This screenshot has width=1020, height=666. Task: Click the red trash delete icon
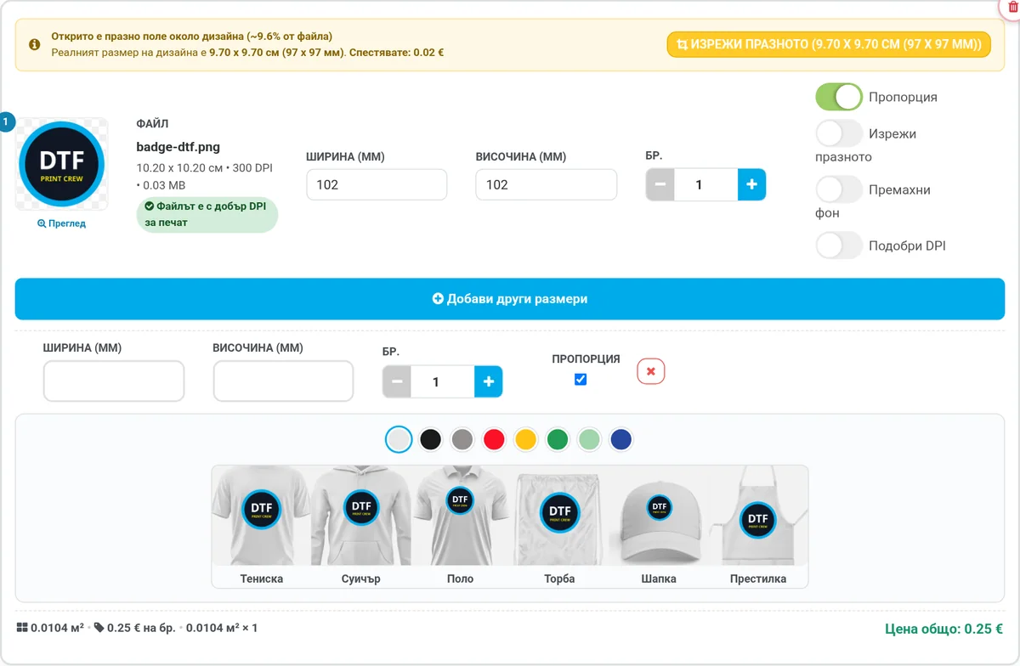[x=1011, y=7]
